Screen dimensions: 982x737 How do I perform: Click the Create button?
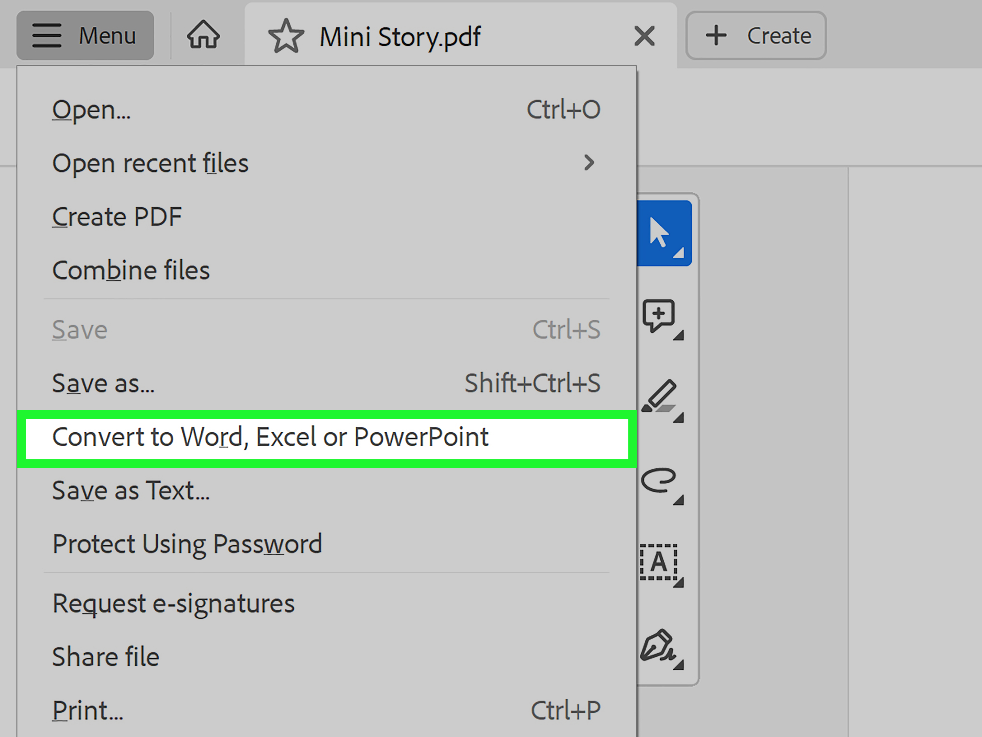pyautogui.click(x=756, y=36)
